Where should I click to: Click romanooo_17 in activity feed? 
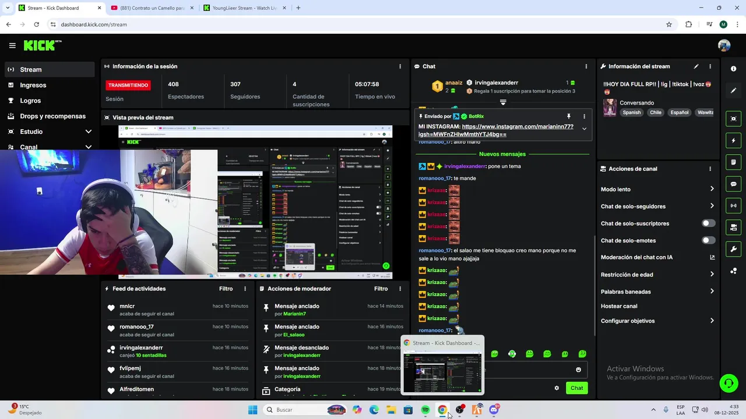[136, 327]
